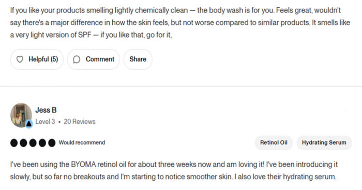This screenshot has height=190, width=362.
Task: Click the 20 Reviews count
Action: tap(80, 121)
